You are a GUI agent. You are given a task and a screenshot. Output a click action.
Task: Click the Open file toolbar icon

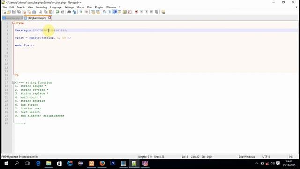[9, 12]
